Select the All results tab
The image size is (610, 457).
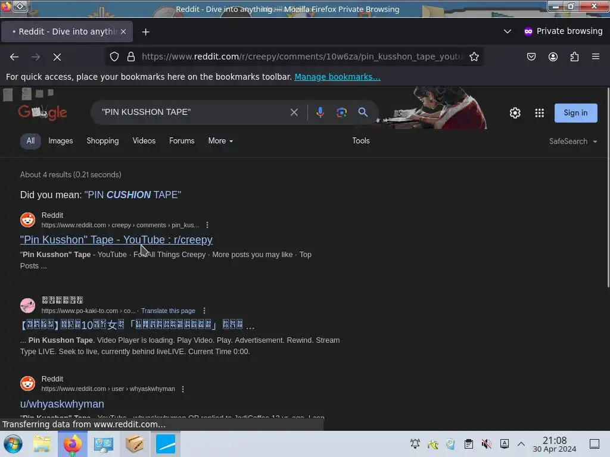click(x=30, y=141)
